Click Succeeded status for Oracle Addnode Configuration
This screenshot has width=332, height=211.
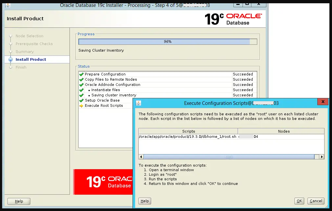click(x=243, y=85)
